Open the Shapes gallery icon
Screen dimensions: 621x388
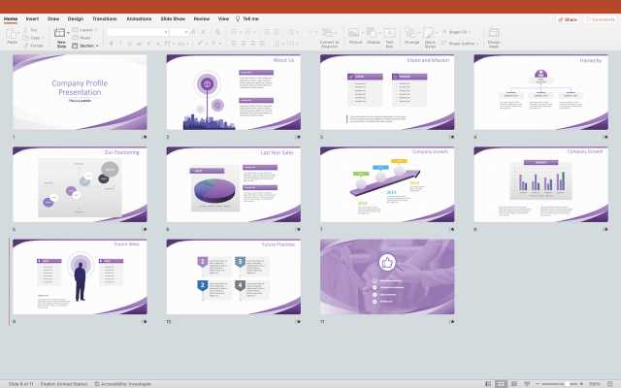374,36
